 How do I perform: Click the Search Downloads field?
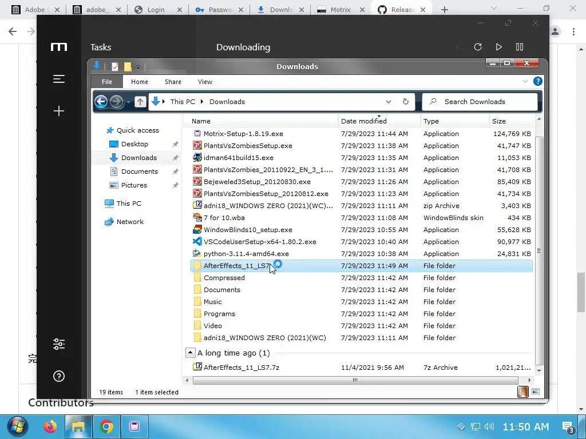point(480,102)
